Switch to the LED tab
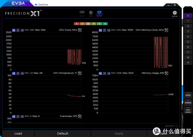The width and height of the screenshot is (193, 137). click(91, 14)
